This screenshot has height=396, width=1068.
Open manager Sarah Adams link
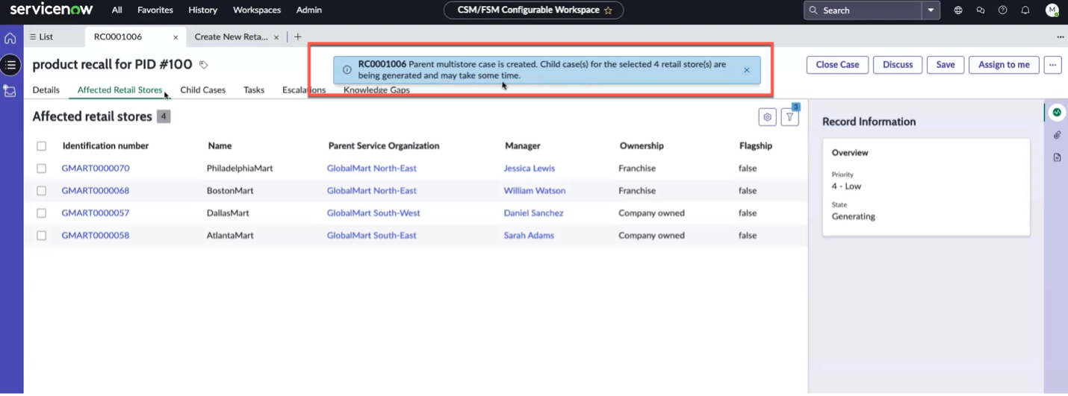click(529, 236)
